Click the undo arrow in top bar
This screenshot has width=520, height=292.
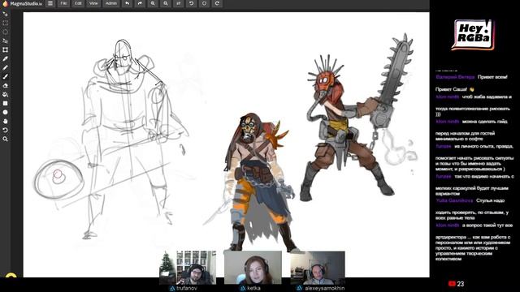tap(127, 3)
